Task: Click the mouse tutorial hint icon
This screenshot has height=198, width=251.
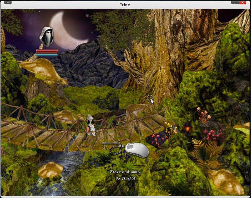Action: [136, 149]
